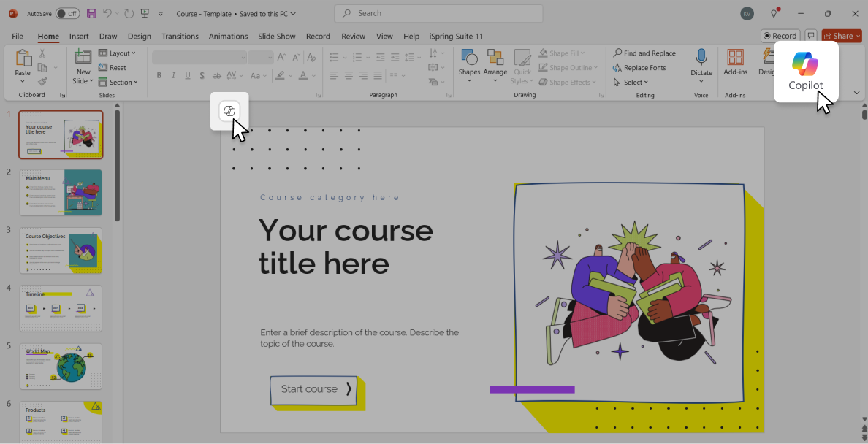Open text highlight color arrow
This screenshot has height=444, width=868.
(291, 75)
